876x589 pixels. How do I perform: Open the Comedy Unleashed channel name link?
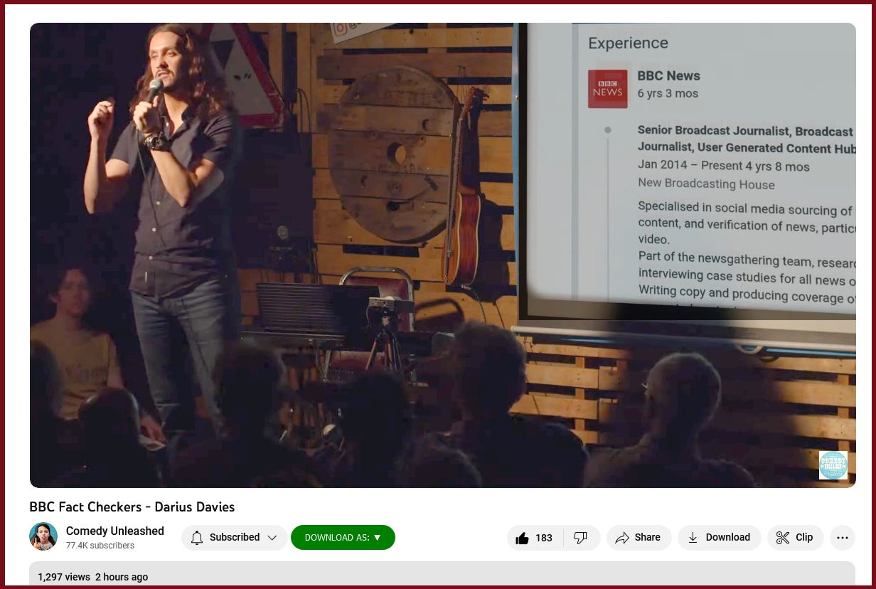(115, 531)
